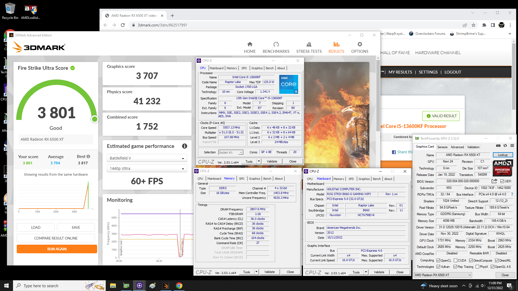The image size is (518, 291).
Task: Open the 3DMark BENCHMARKS section
Action: pos(276,47)
